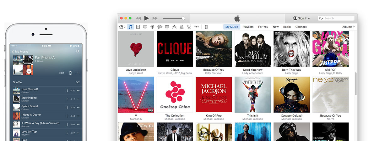374x141 pixels.
Task: Tap EDIT on the iPhone playlist
Action: click(62, 73)
